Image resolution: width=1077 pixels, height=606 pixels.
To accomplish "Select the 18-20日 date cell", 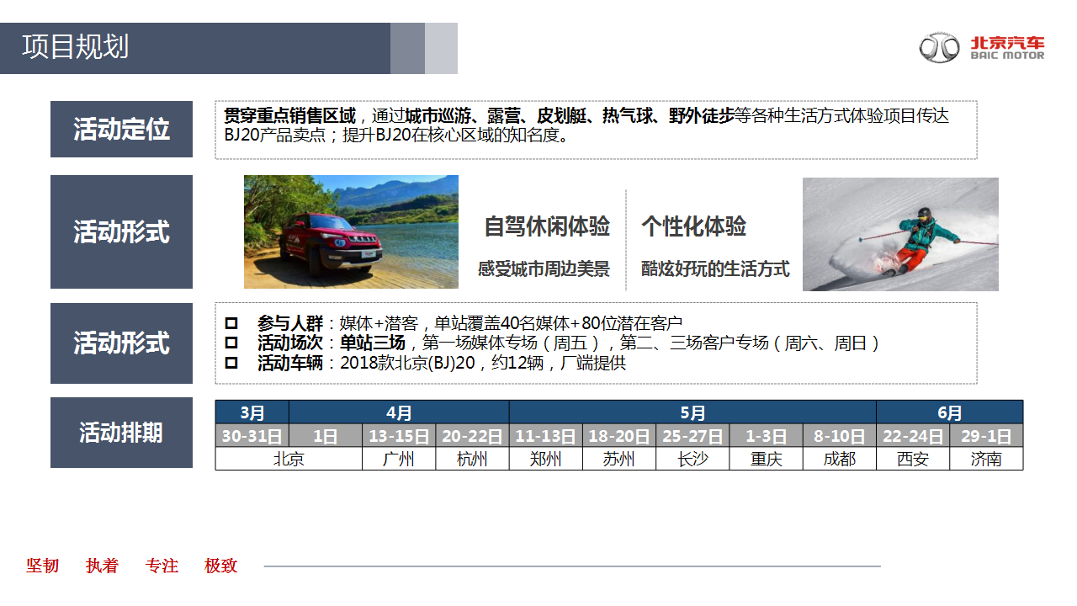I will (619, 436).
